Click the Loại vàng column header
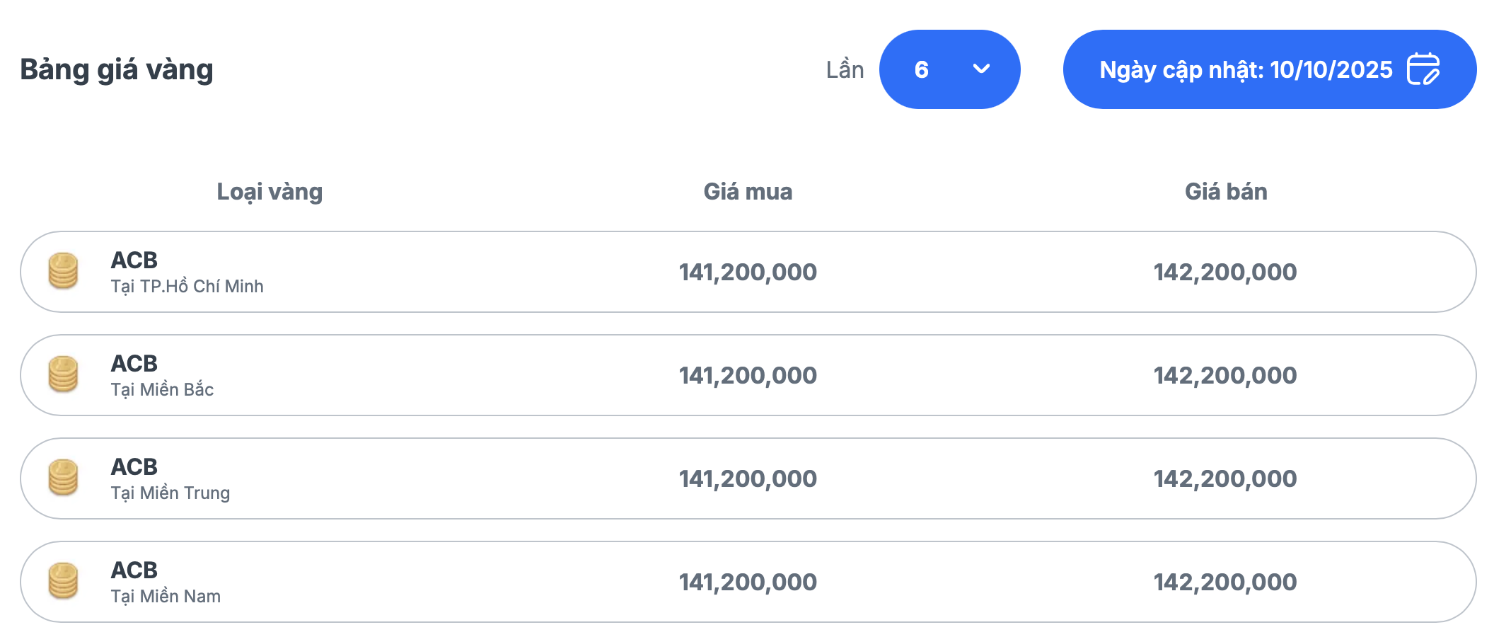 270,192
